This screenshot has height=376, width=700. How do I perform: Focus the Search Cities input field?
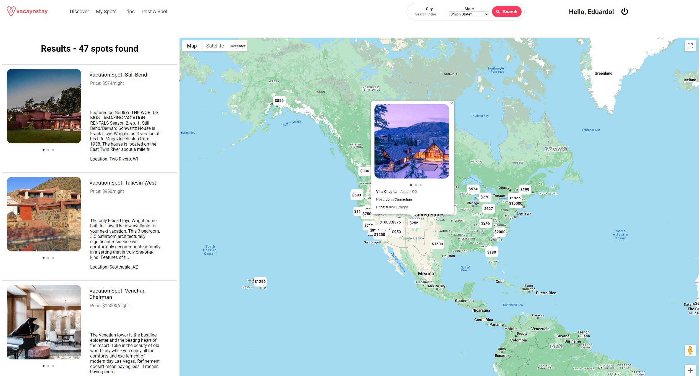(426, 14)
